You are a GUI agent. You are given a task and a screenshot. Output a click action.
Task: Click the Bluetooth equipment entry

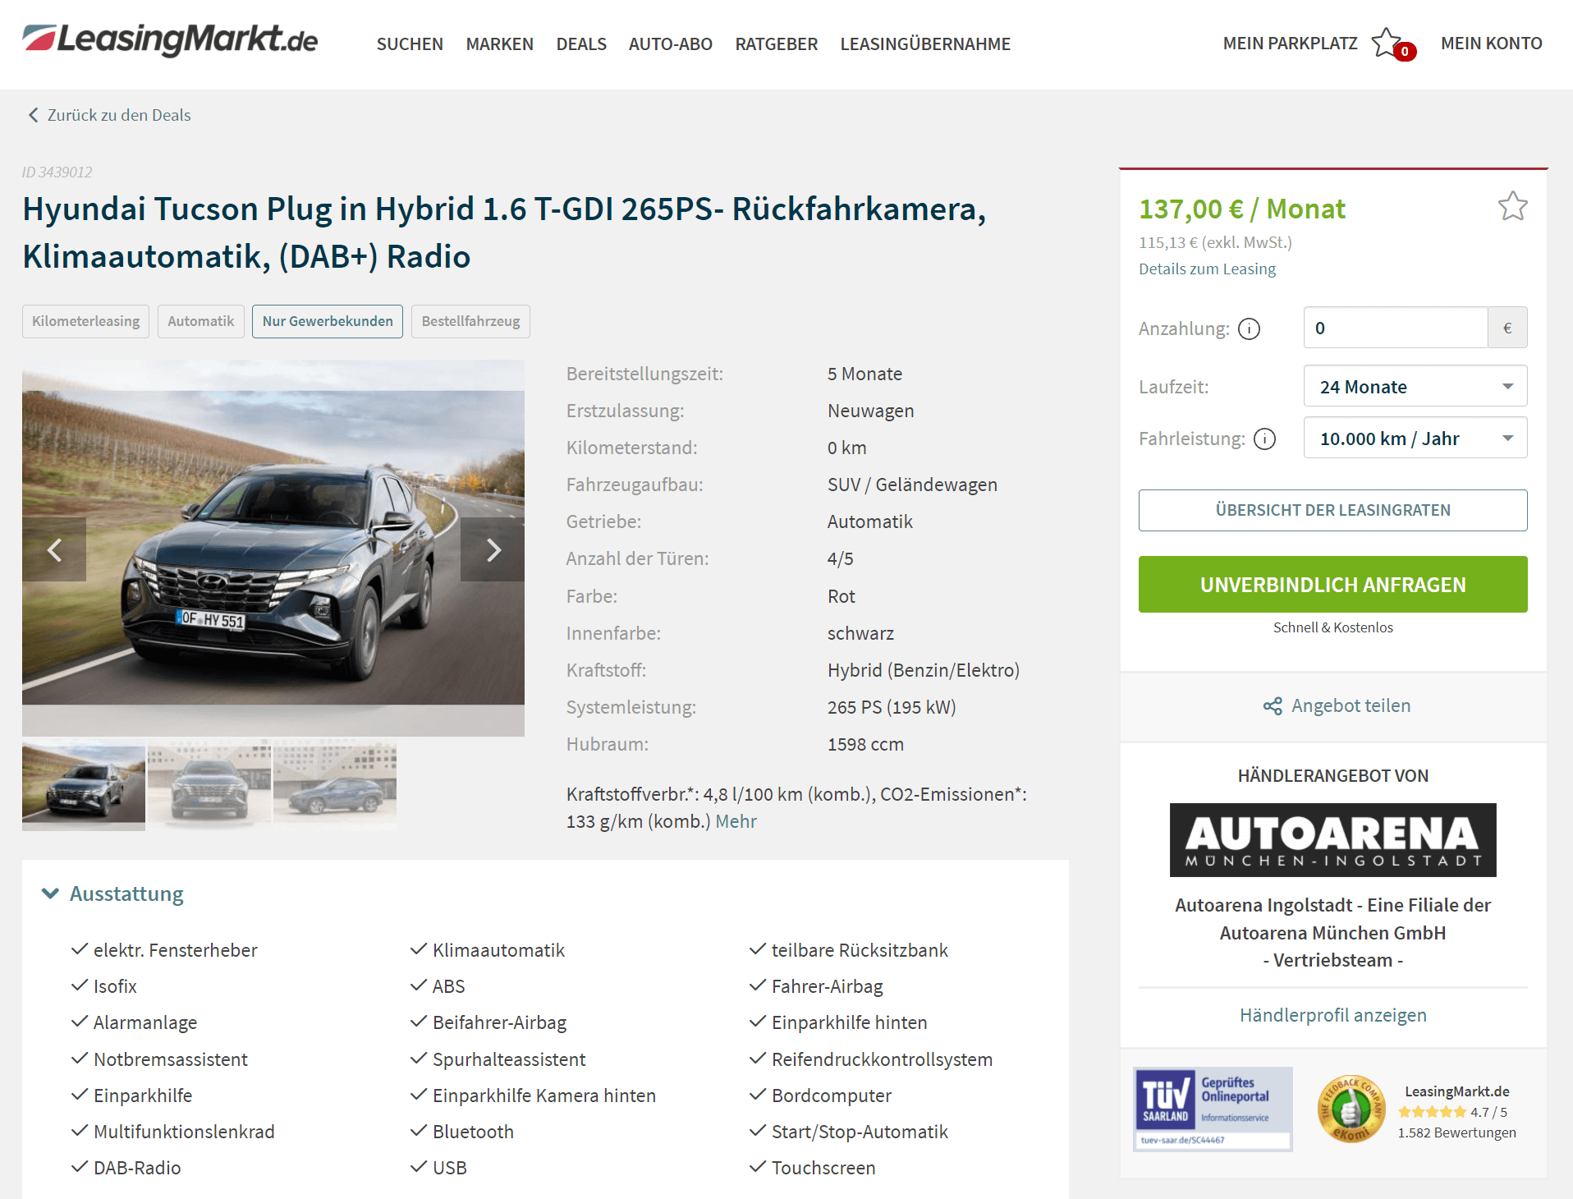coord(473,1132)
